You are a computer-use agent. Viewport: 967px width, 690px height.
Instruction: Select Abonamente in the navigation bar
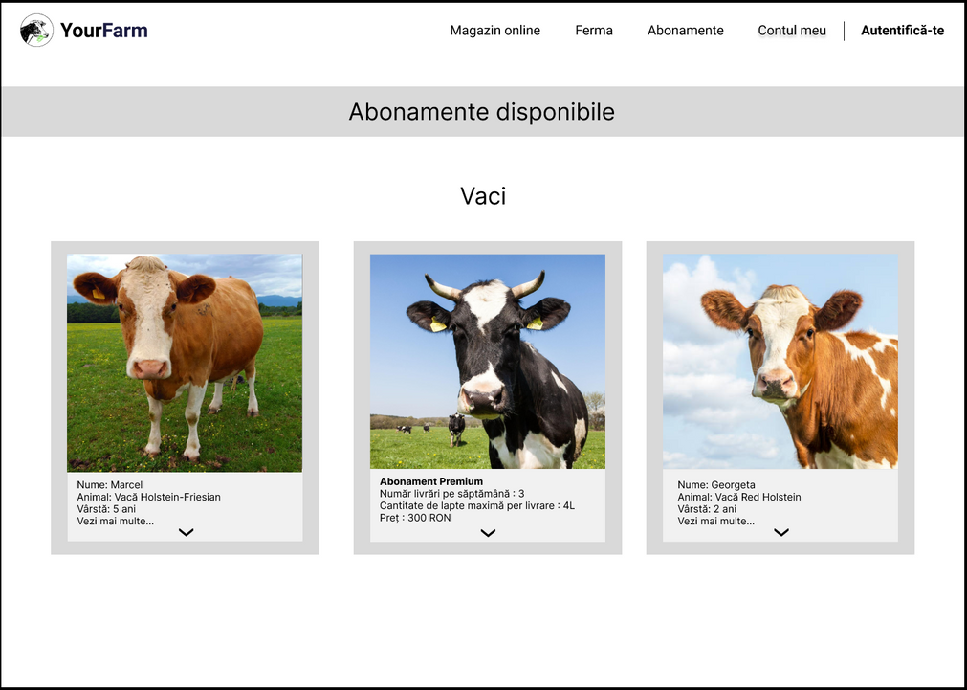pyautogui.click(x=685, y=31)
